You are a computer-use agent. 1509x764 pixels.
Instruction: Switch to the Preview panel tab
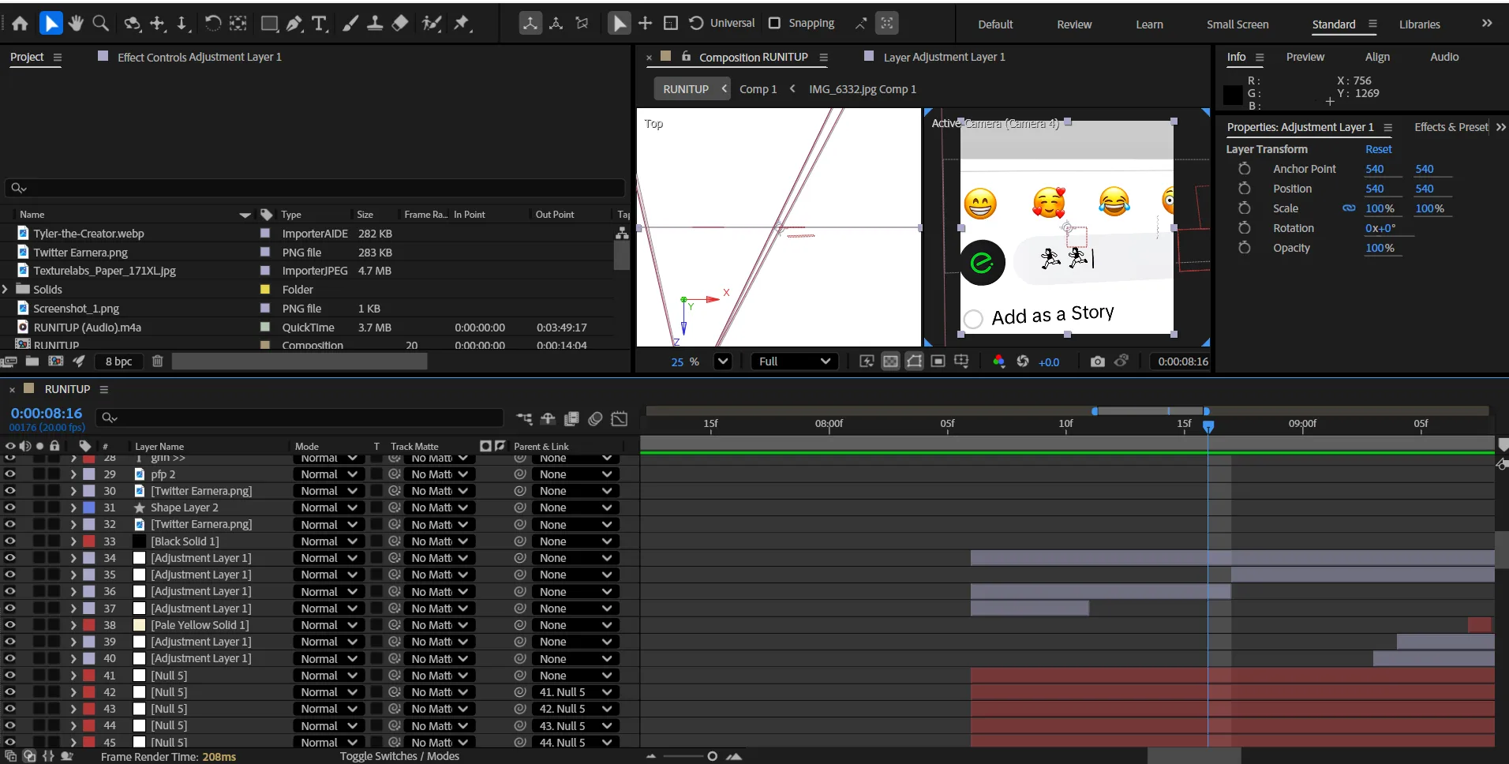[x=1305, y=57]
